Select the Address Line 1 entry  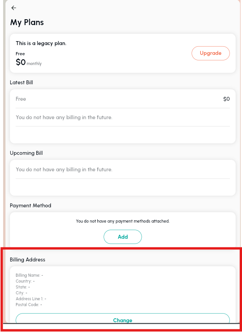click(x=31, y=299)
